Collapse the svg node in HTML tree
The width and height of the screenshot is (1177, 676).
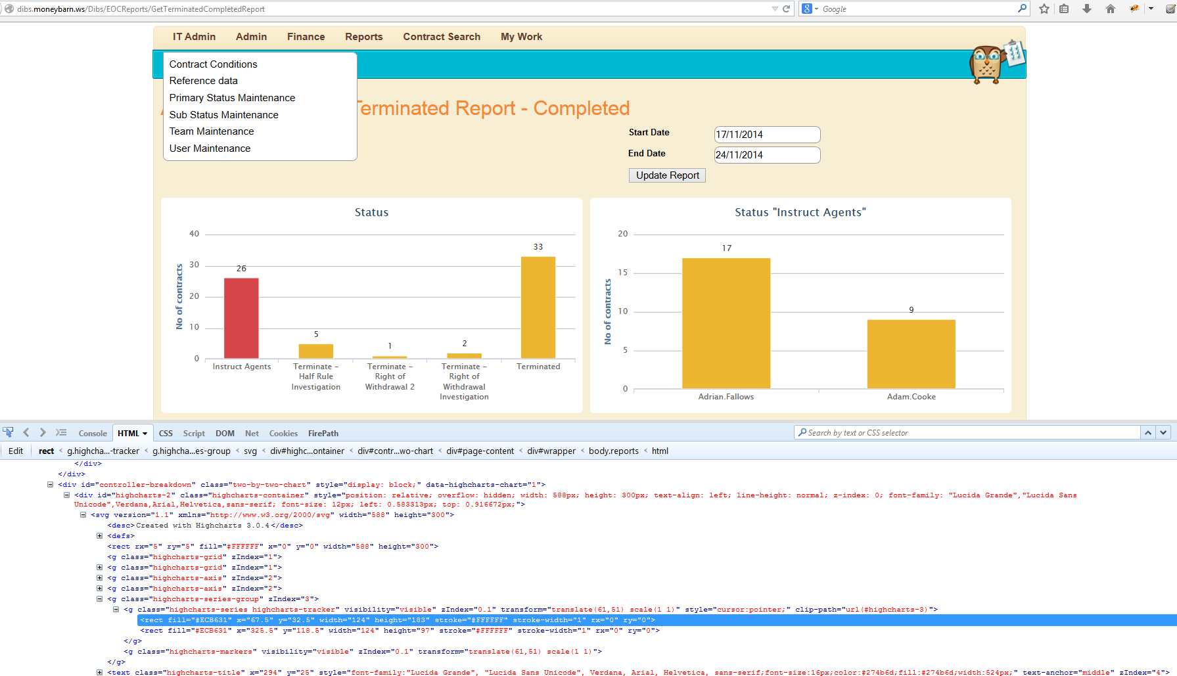point(83,515)
